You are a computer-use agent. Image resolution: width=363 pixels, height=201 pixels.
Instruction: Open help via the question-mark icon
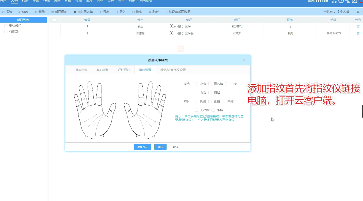point(341,1)
